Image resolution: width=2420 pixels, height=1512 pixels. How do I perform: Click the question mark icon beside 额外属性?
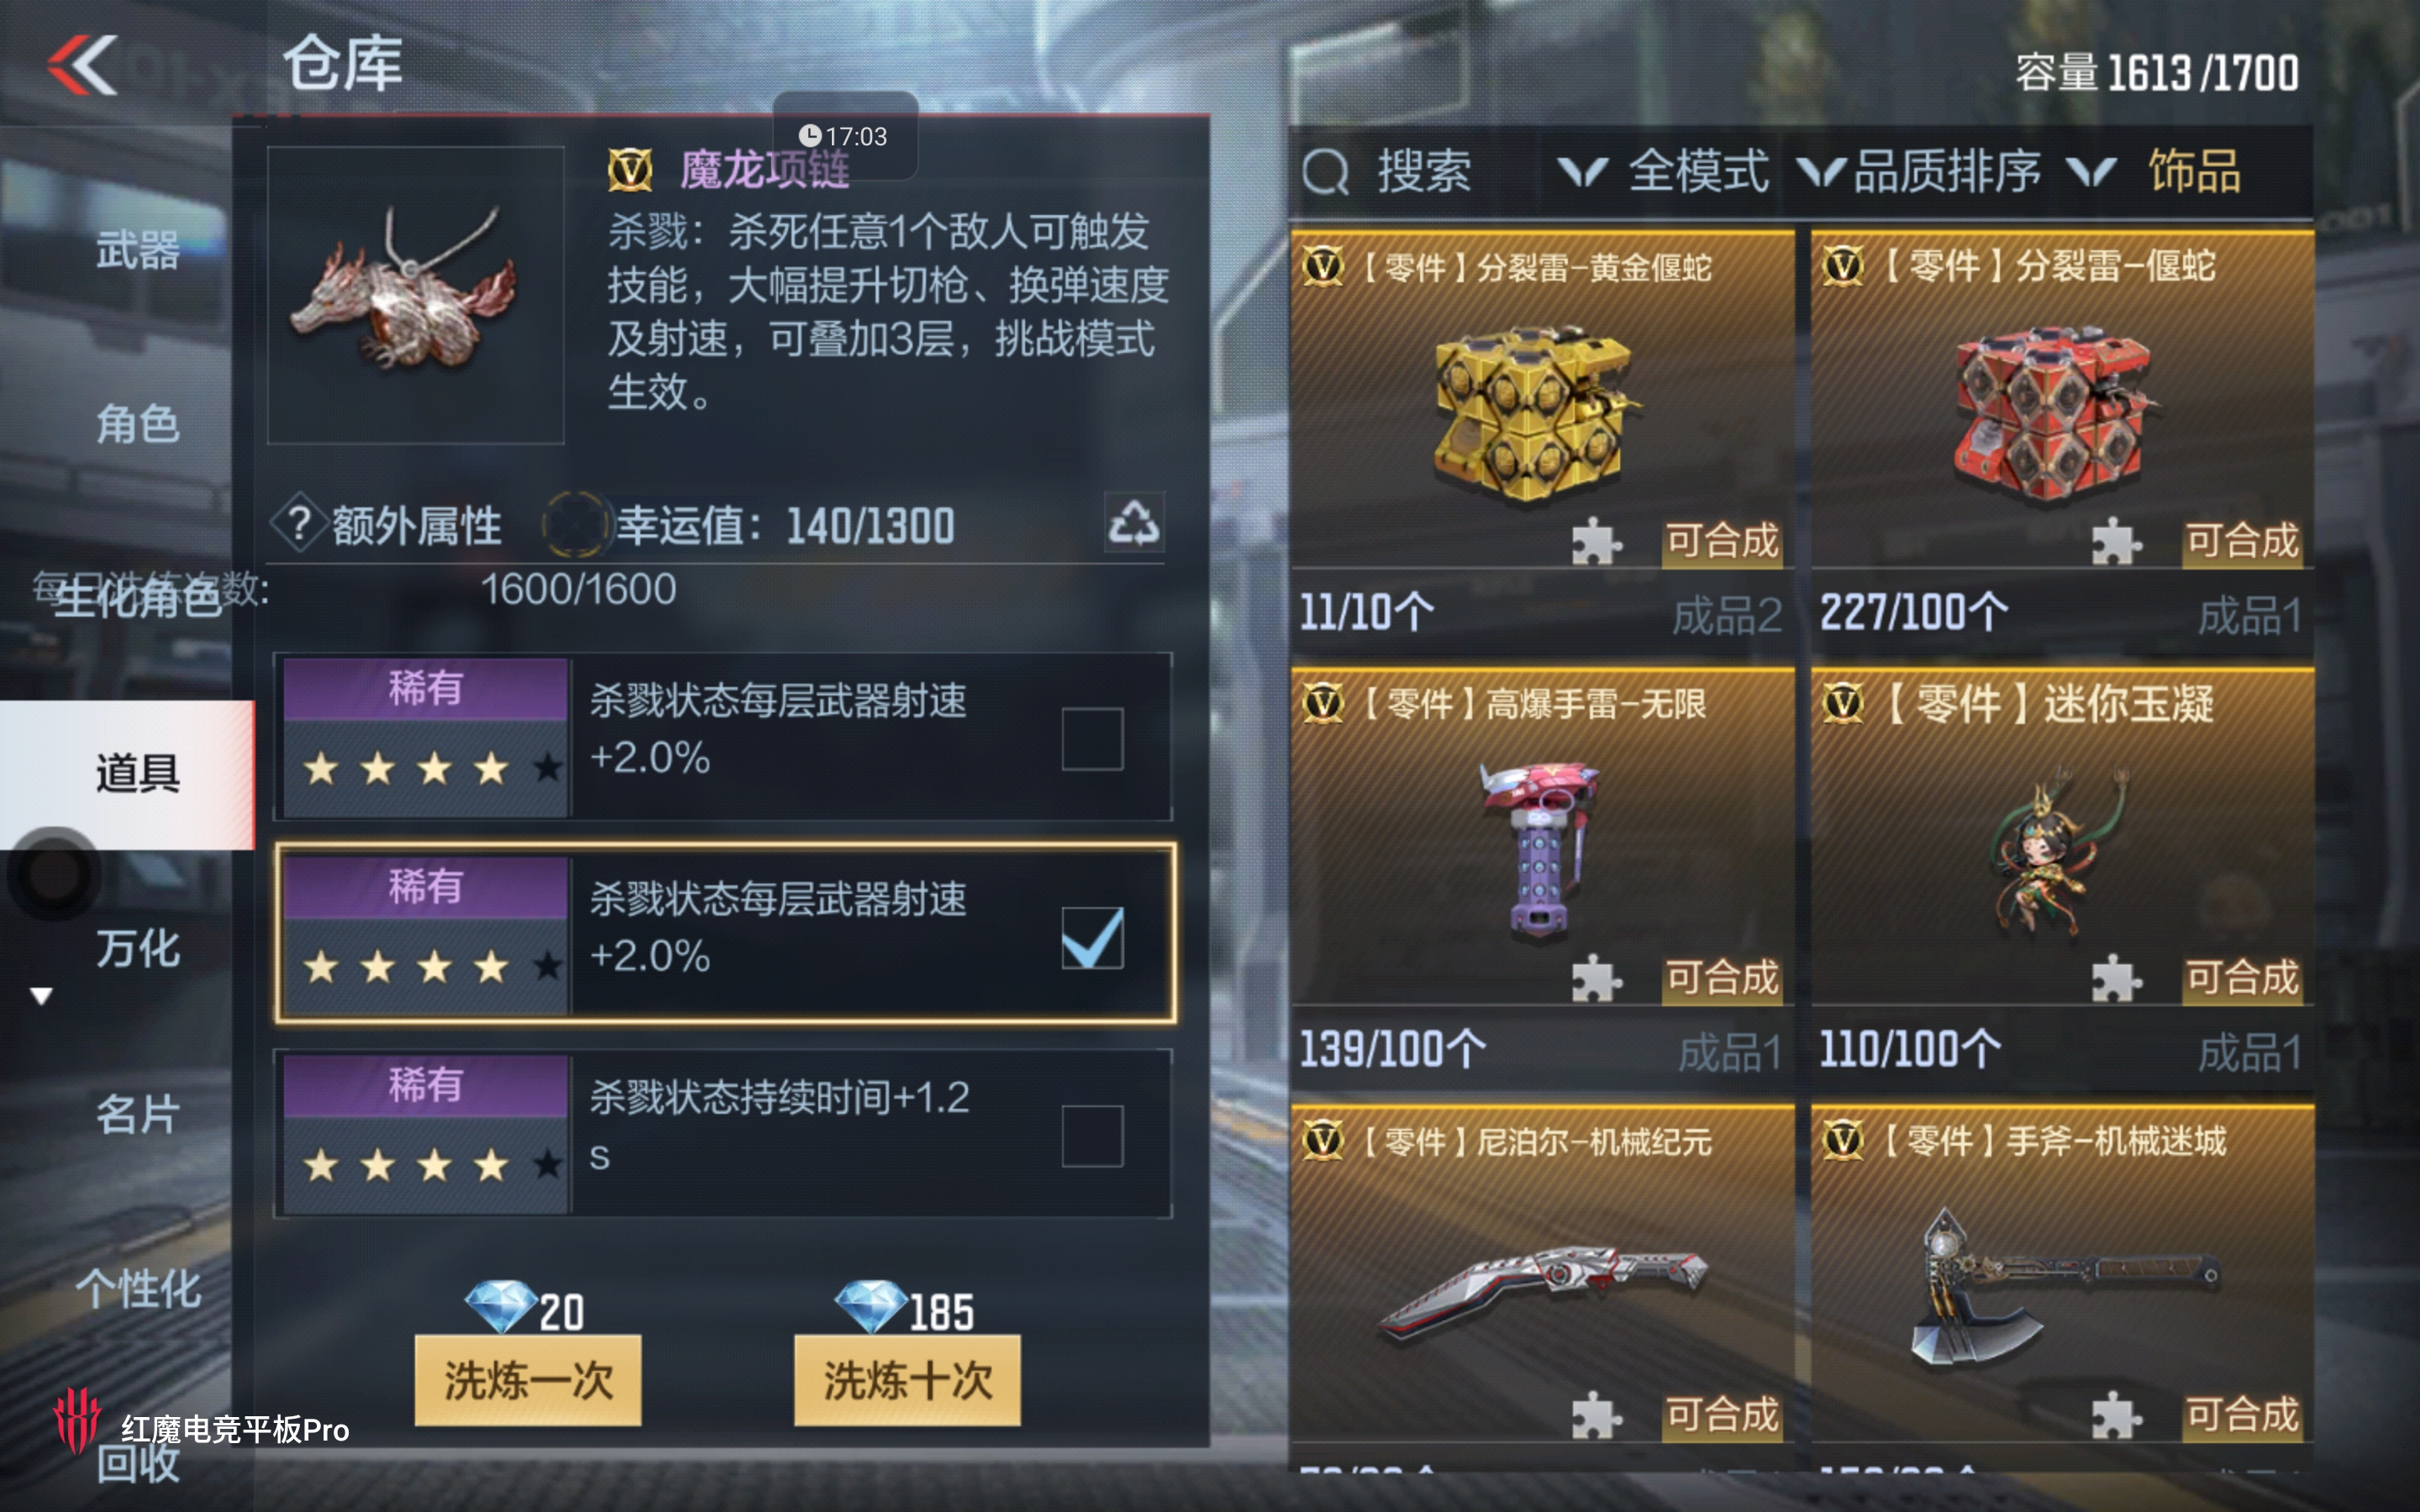[298, 524]
